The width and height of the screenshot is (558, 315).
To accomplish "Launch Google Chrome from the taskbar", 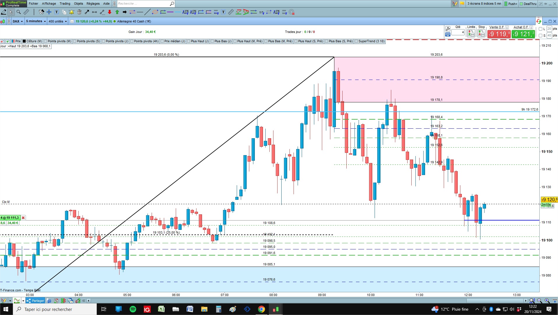I will (x=262, y=309).
